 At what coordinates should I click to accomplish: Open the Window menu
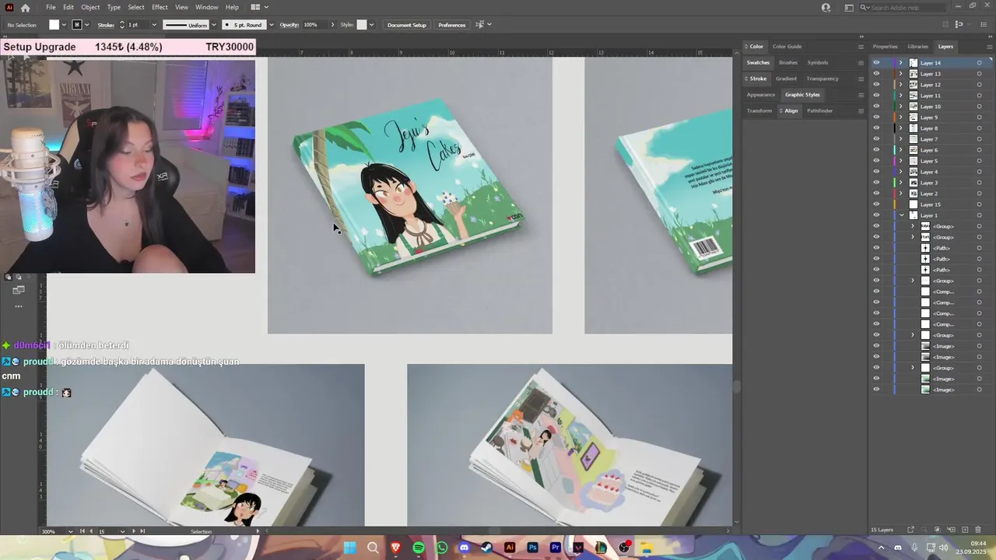pyautogui.click(x=207, y=7)
